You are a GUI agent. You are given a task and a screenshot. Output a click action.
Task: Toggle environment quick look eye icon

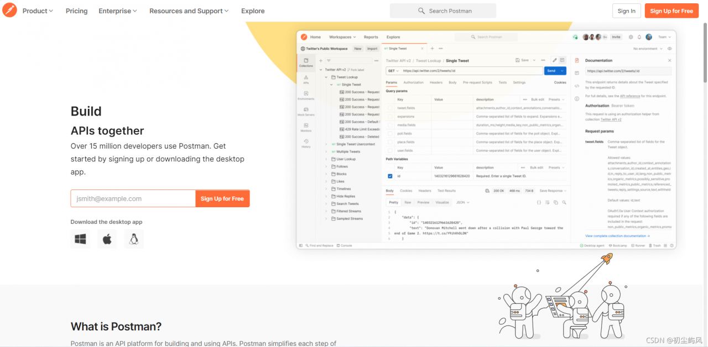669,49
